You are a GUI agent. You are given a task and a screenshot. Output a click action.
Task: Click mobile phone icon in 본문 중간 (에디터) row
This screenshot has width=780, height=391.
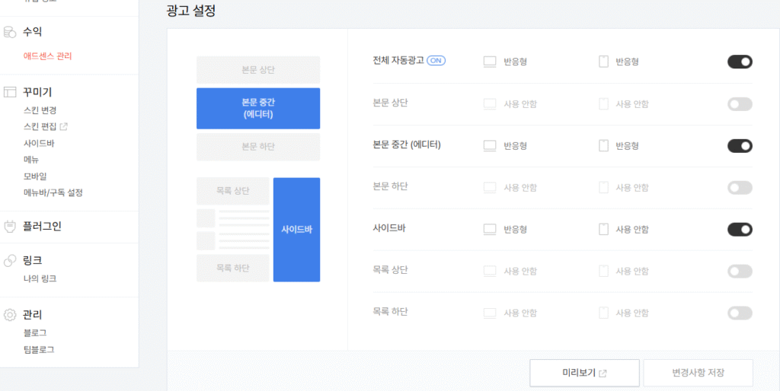point(603,145)
